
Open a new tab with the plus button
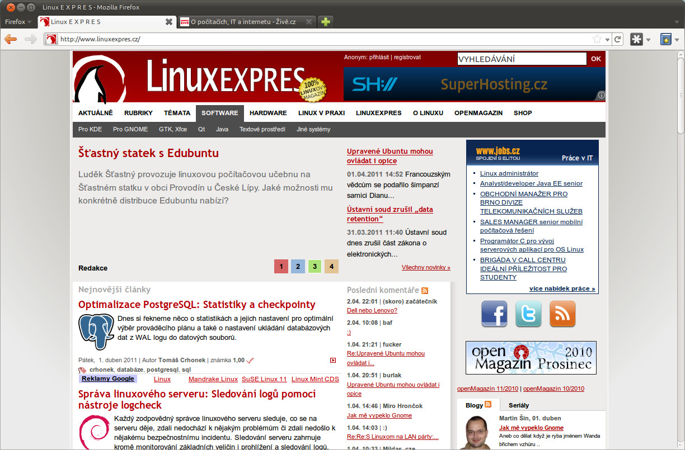coord(326,22)
